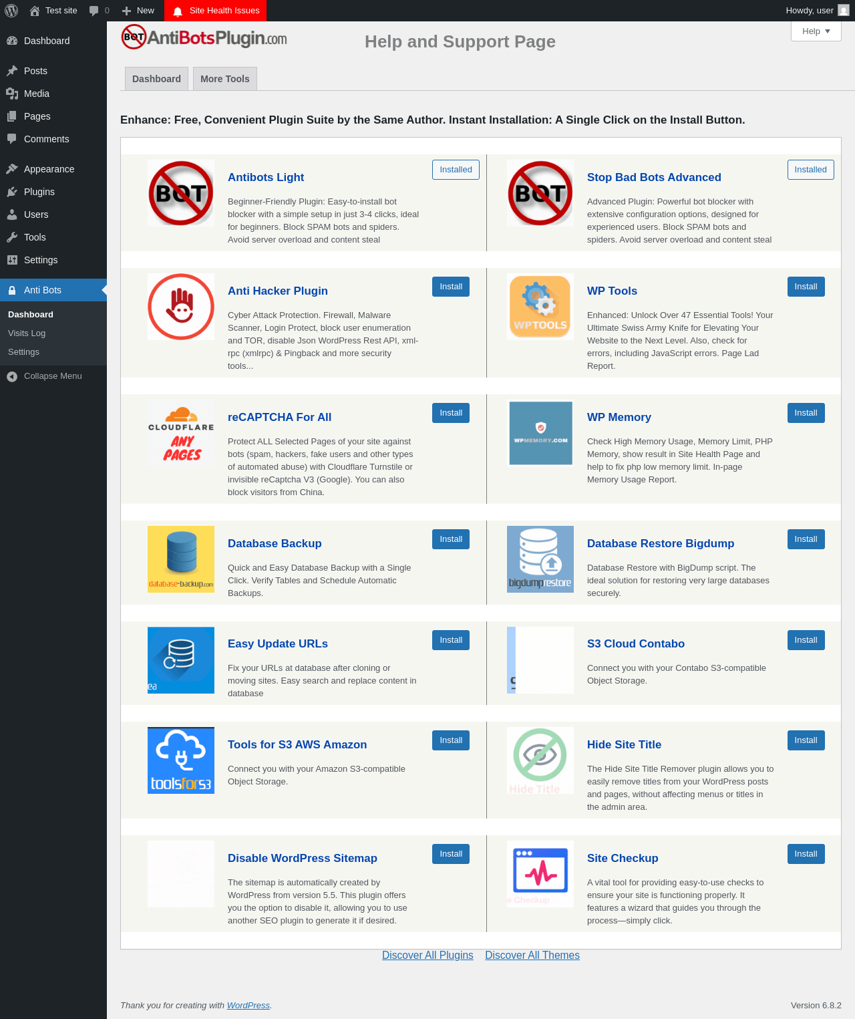Install the Hide Site Title plugin
This screenshot has height=1019, width=855.
806,740
